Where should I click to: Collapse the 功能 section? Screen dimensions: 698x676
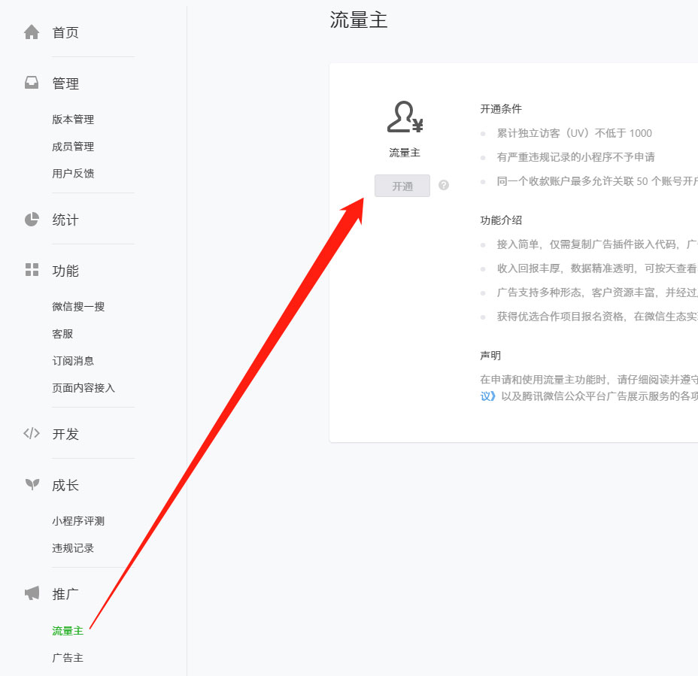pos(66,271)
